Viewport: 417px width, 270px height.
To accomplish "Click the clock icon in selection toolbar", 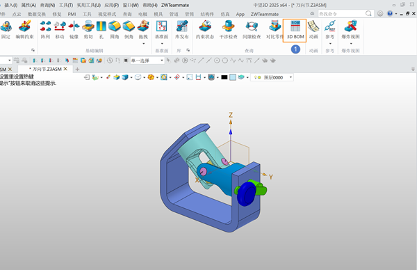I will tap(110, 61).
